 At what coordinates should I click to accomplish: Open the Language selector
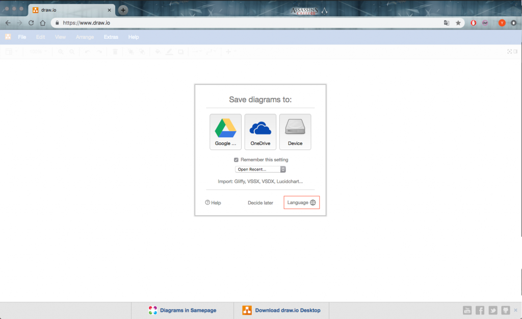pyautogui.click(x=302, y=202)
